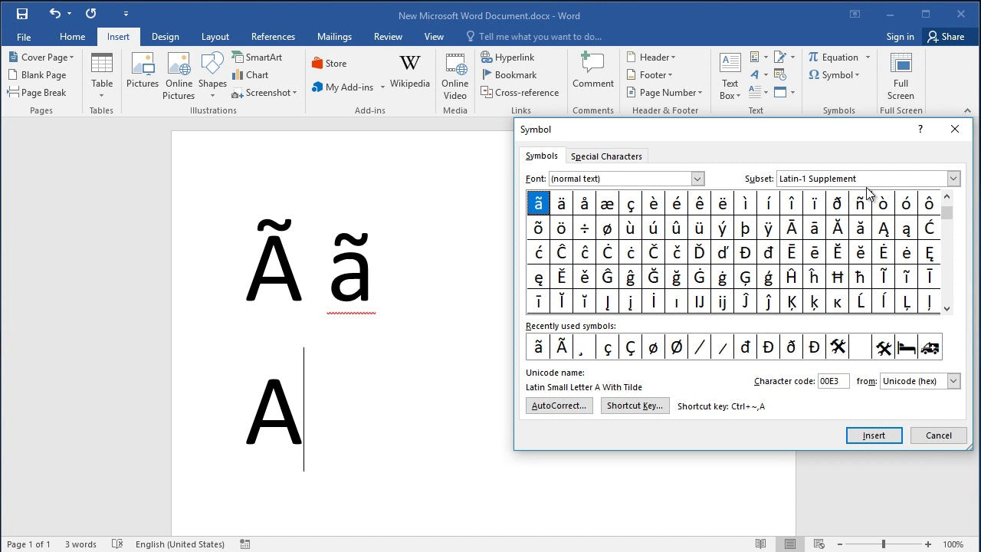Click the Character code input field
981x552 pixels.
pyautogui.click(x=833, y=381)
